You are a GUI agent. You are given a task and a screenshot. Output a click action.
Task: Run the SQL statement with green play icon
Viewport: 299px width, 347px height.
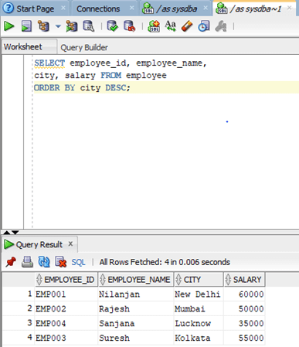pos(9,26)
